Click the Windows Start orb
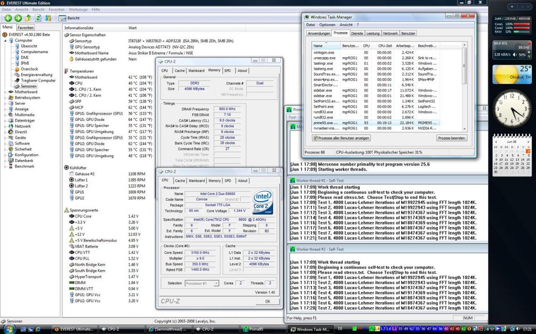Screen dimensions: 536x334 [x=9, y=329]
